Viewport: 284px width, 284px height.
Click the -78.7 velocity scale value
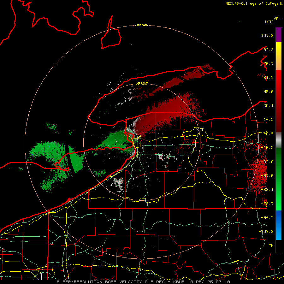coord(267,204)
